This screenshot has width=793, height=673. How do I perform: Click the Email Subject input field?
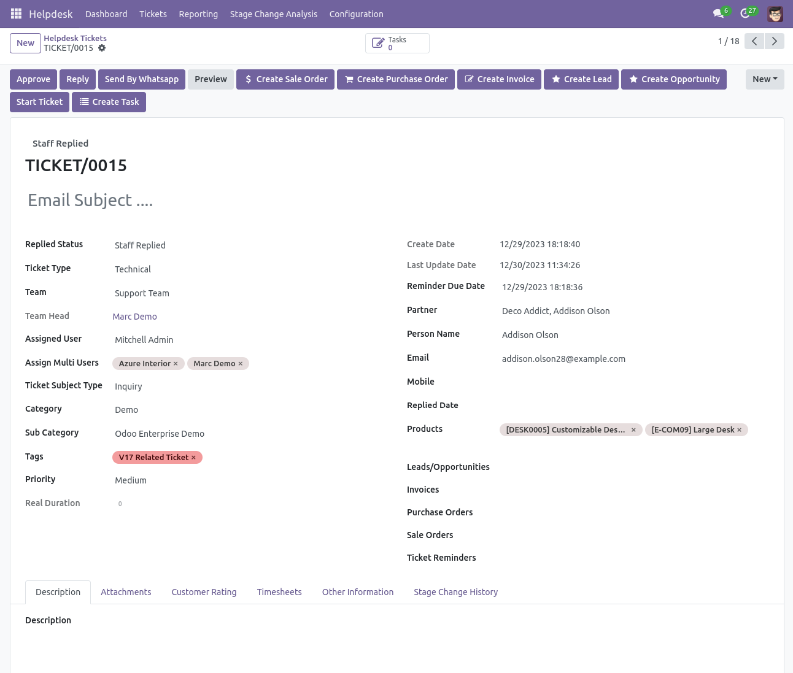pos(397,201)
